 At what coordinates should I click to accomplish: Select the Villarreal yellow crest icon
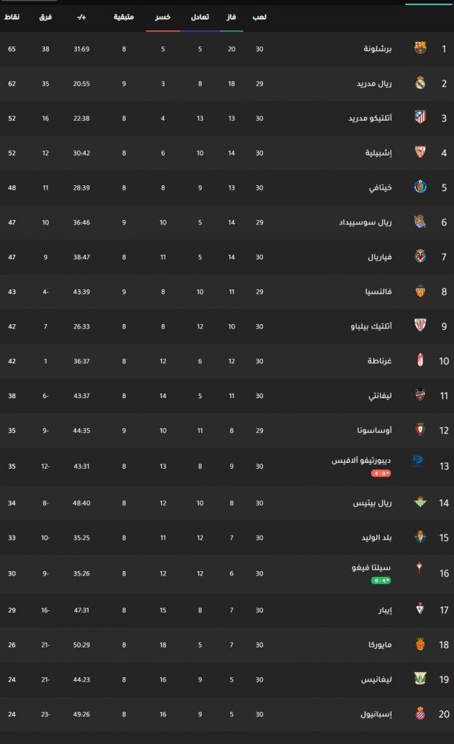pos(420,256)
